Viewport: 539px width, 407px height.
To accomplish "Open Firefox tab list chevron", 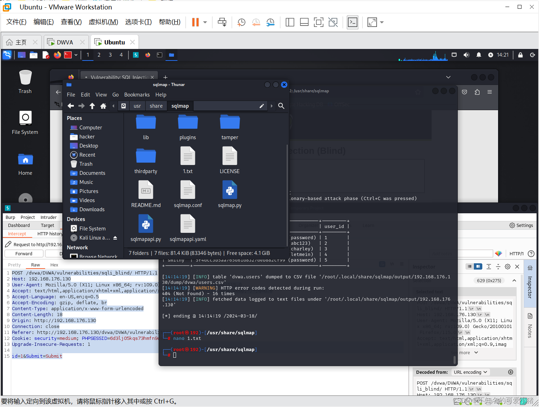I will point(448,77).
